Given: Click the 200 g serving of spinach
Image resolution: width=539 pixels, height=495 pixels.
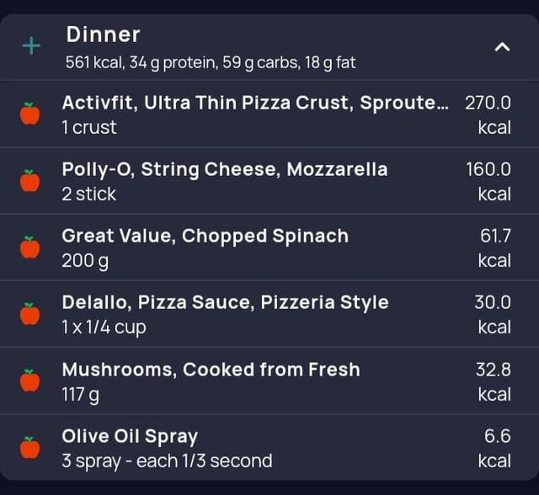Looking at the screenshot, I should click(85, 261).
